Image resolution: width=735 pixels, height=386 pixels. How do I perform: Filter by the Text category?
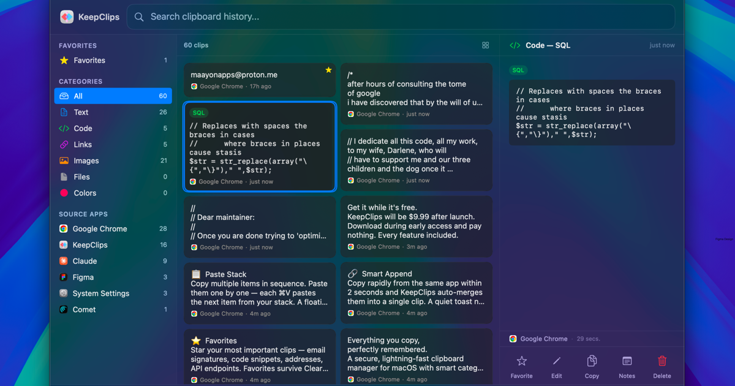[113, 112]
